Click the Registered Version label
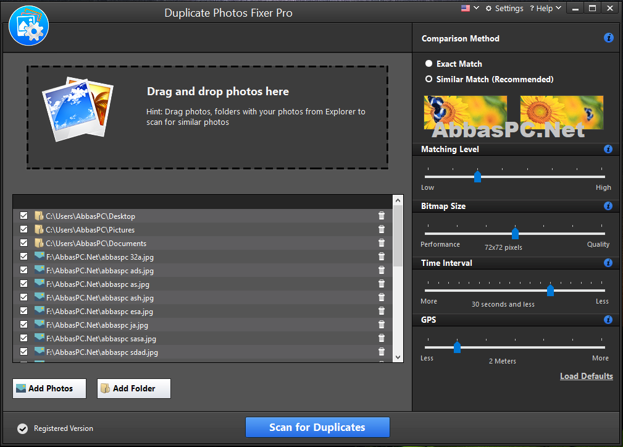 point(64,428)
